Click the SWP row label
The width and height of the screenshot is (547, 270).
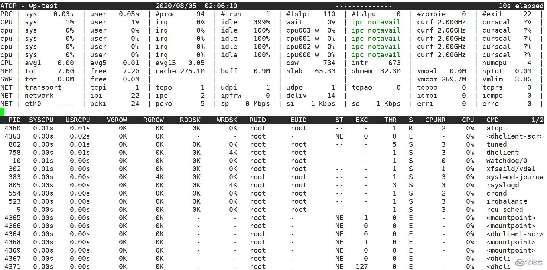6,79
